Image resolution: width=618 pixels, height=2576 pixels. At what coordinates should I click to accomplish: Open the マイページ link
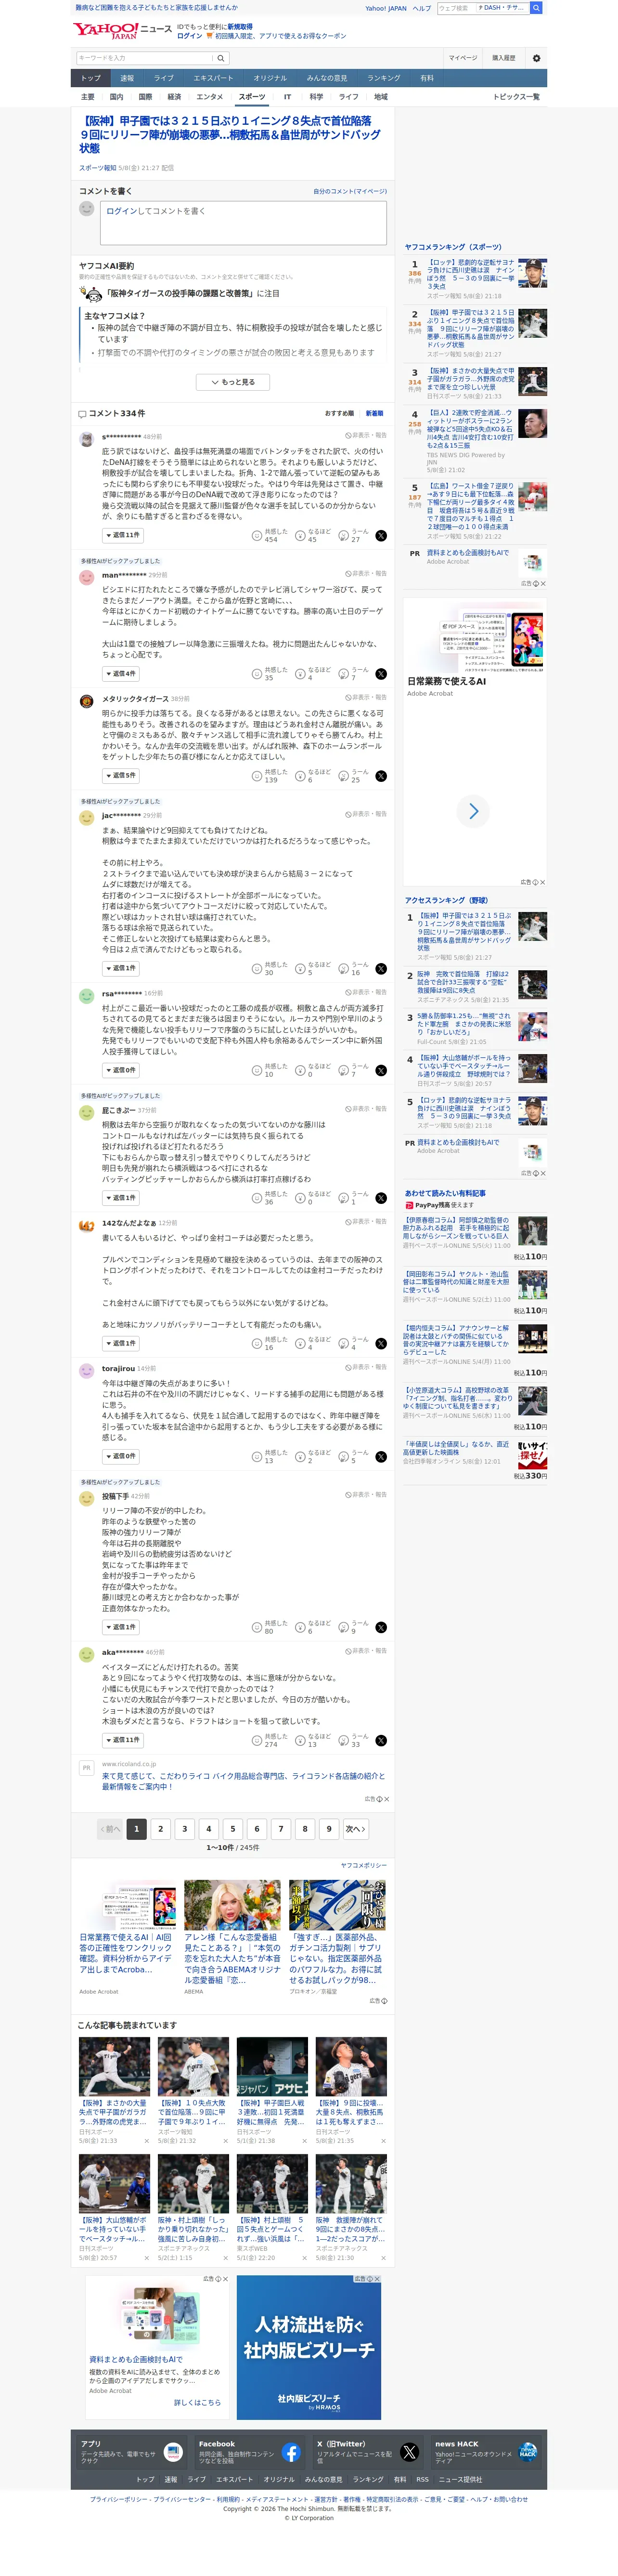462,58
